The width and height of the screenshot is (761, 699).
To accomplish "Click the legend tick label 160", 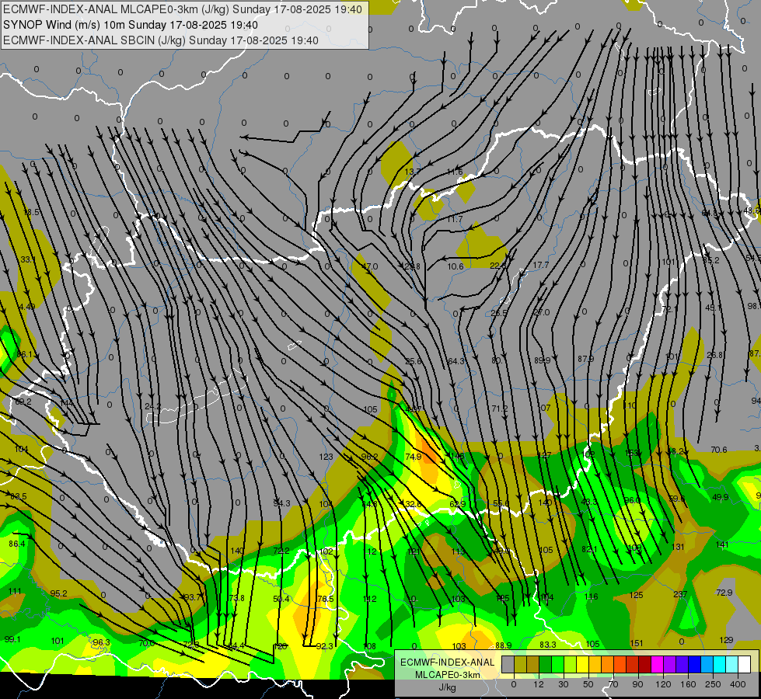I will (688, 684).
